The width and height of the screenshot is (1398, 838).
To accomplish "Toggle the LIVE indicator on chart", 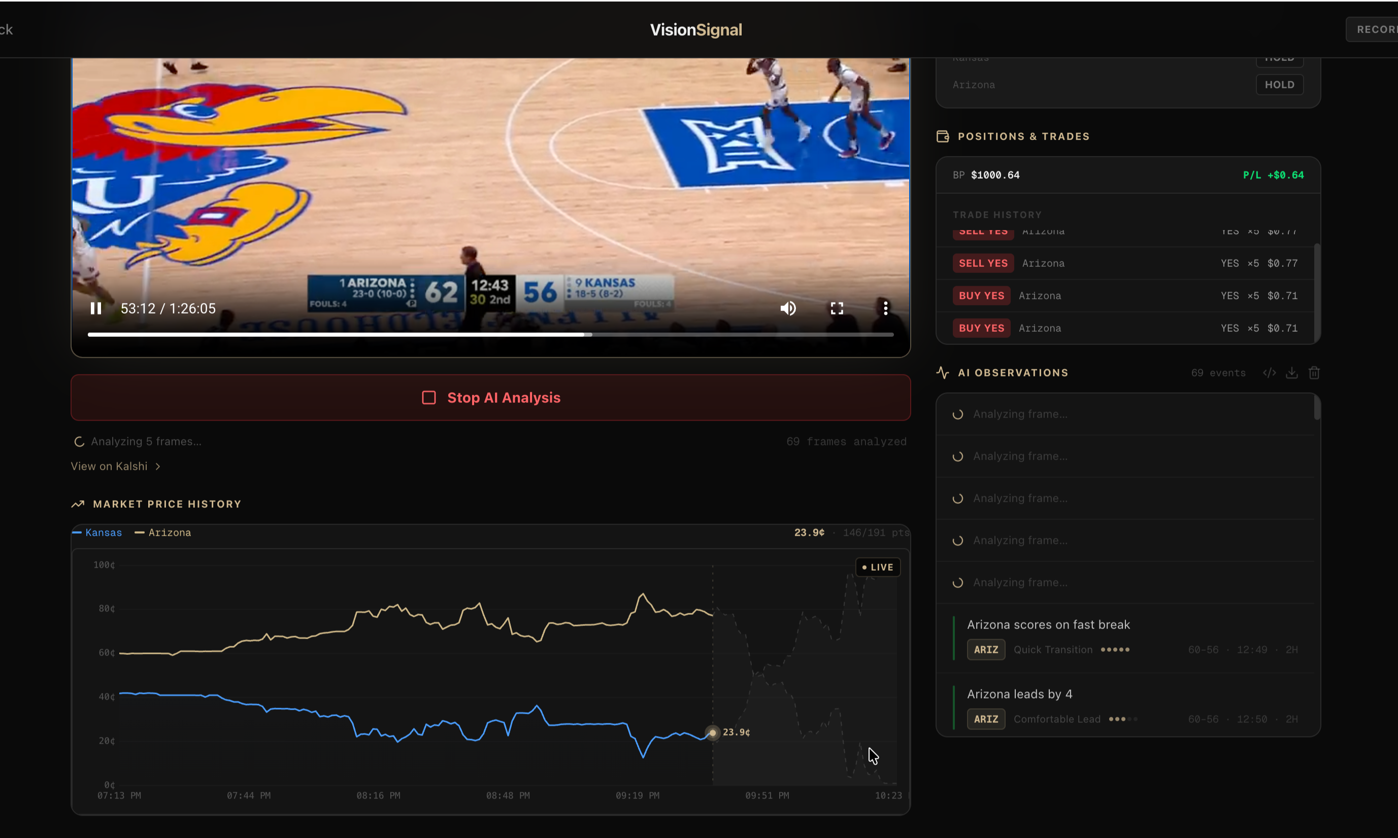I will pos(878,567).
